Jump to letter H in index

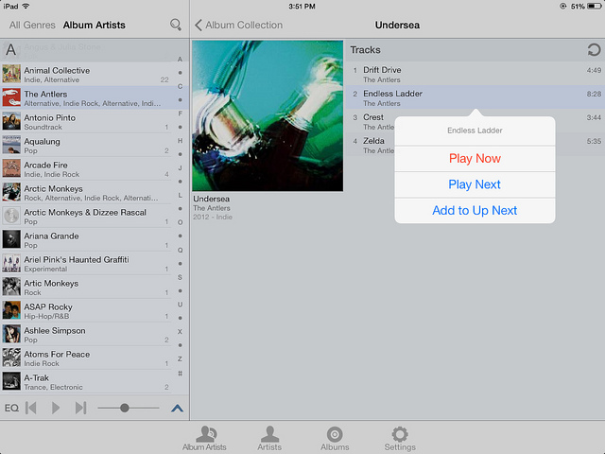pos(180,141)
